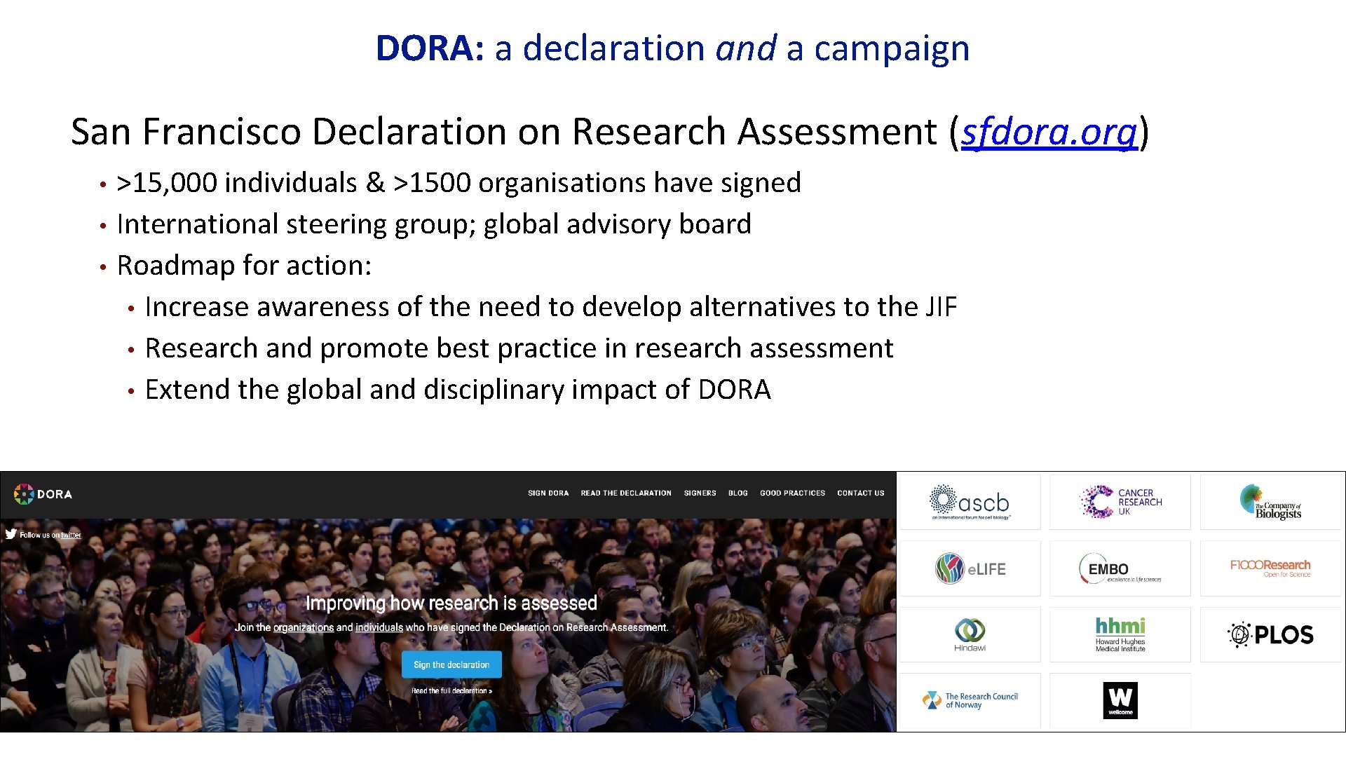Click Read the full declaration link
The height and width of the screenshot is (757, 1346).
[451, 691]
